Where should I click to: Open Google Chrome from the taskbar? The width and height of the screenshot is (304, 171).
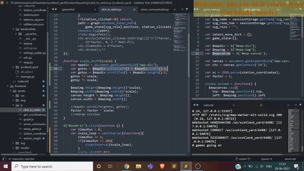(127, 166)
